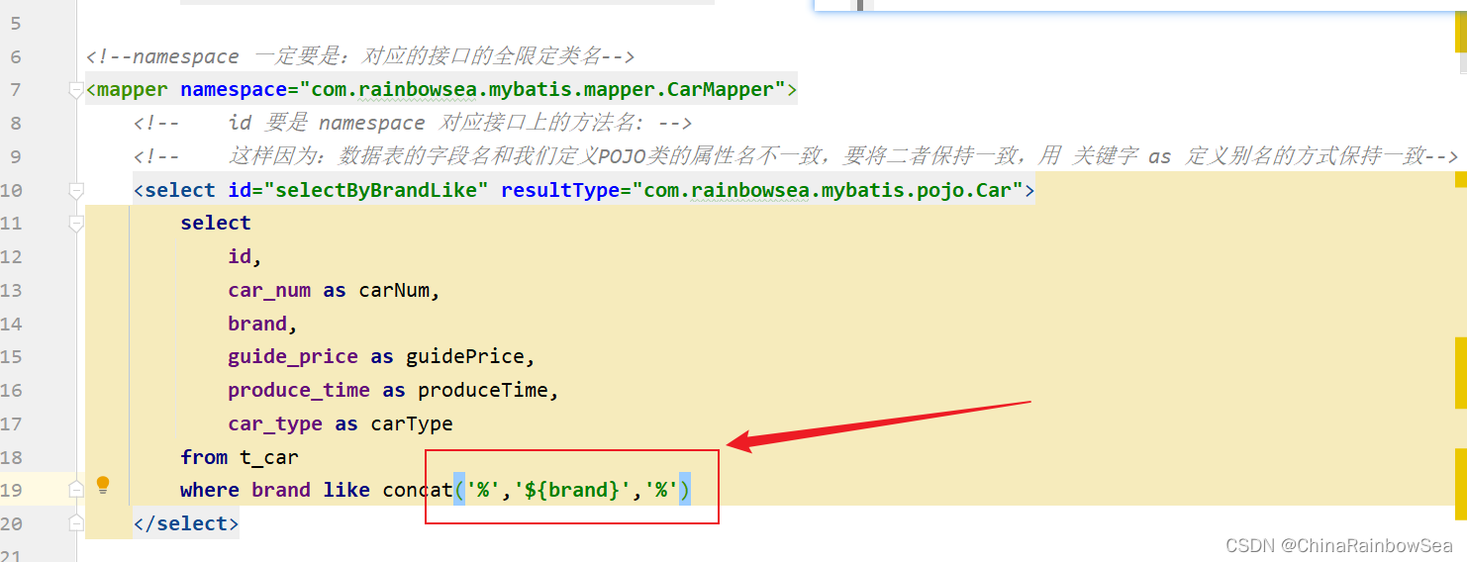
Task: Collapse the select tag fold marker on line 10
Action: click(76, 190)
